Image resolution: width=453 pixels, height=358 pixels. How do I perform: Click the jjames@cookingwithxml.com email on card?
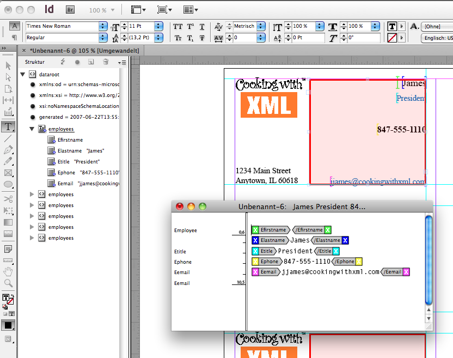coord(378,181)
